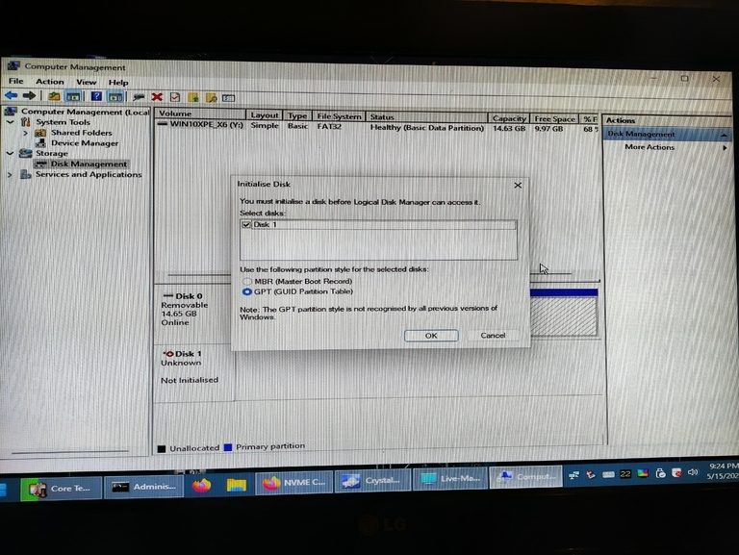Screen dimensions: 739x555
Task: Select GPT (GUID Partition Table) option
Action: pos(246,290)
